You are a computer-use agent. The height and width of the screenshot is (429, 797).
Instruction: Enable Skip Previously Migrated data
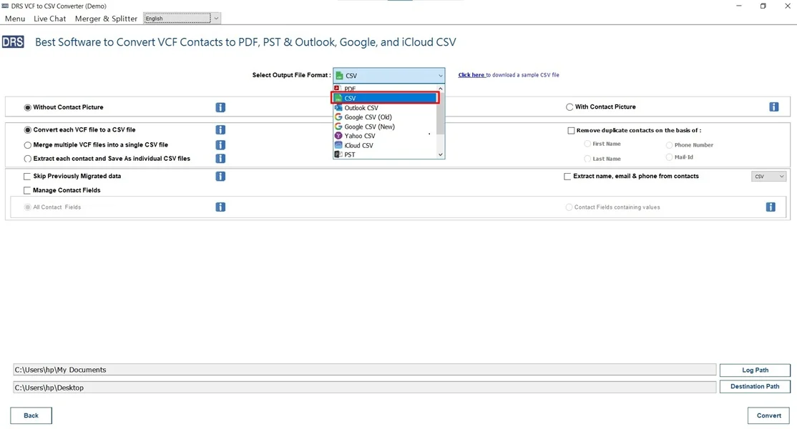point(26,176)
